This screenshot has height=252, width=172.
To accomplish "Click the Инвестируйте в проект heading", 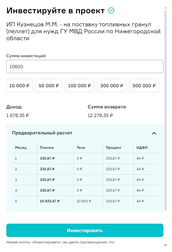I will pyautogui.click(x=56, y=11).
